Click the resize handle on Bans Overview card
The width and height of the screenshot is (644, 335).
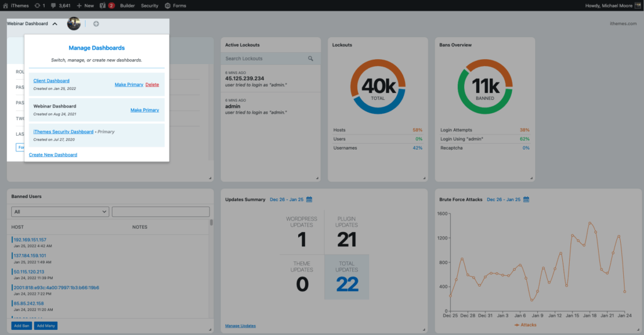pyautogui.click(x=531, y=178)
